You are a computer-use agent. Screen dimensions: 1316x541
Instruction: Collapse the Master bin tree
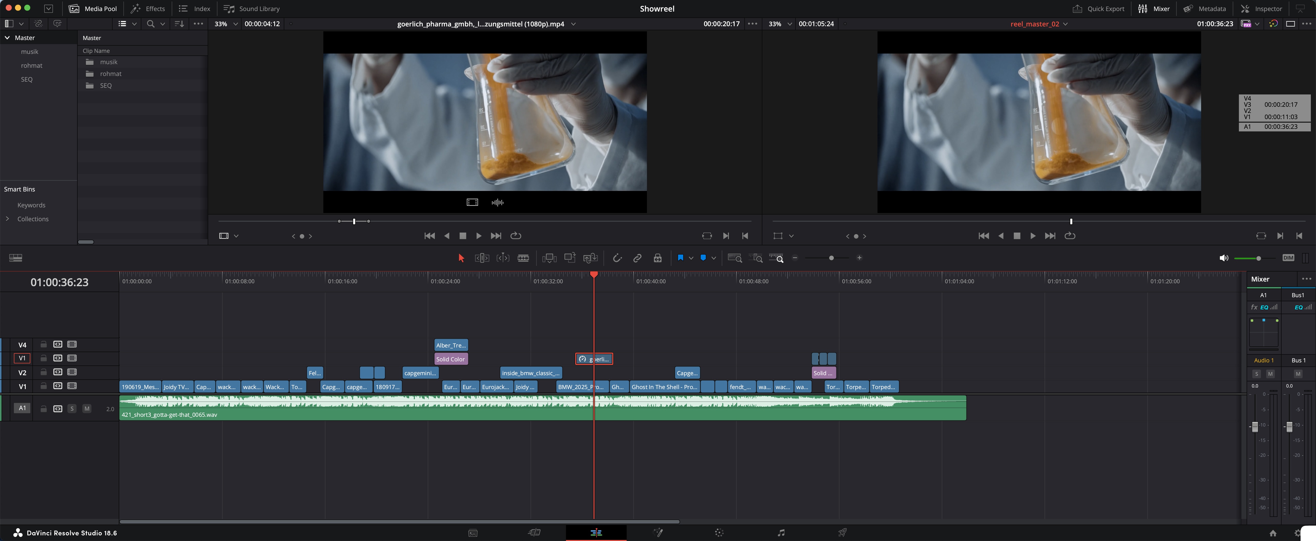click(7, 38)
